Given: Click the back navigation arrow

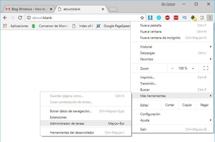Looking at the screenshot, I should click(x=5, y=18).
